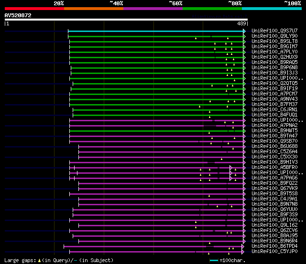Go to the UniRef100_C4J9A1 record
The height and width of the screenshot is (264, 306).
274,199
